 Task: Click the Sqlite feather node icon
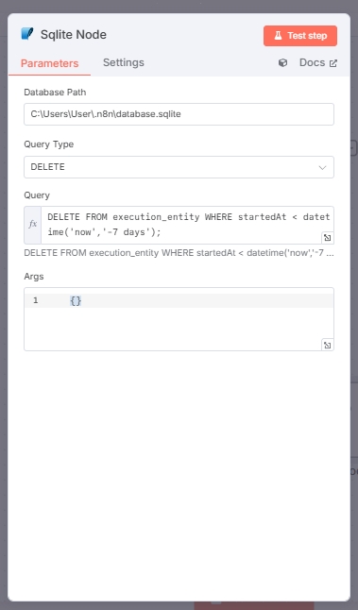pyautogui.click(x=27, y=34)
